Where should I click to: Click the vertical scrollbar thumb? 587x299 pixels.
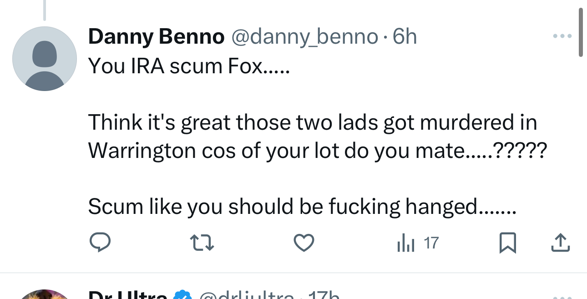581,32
